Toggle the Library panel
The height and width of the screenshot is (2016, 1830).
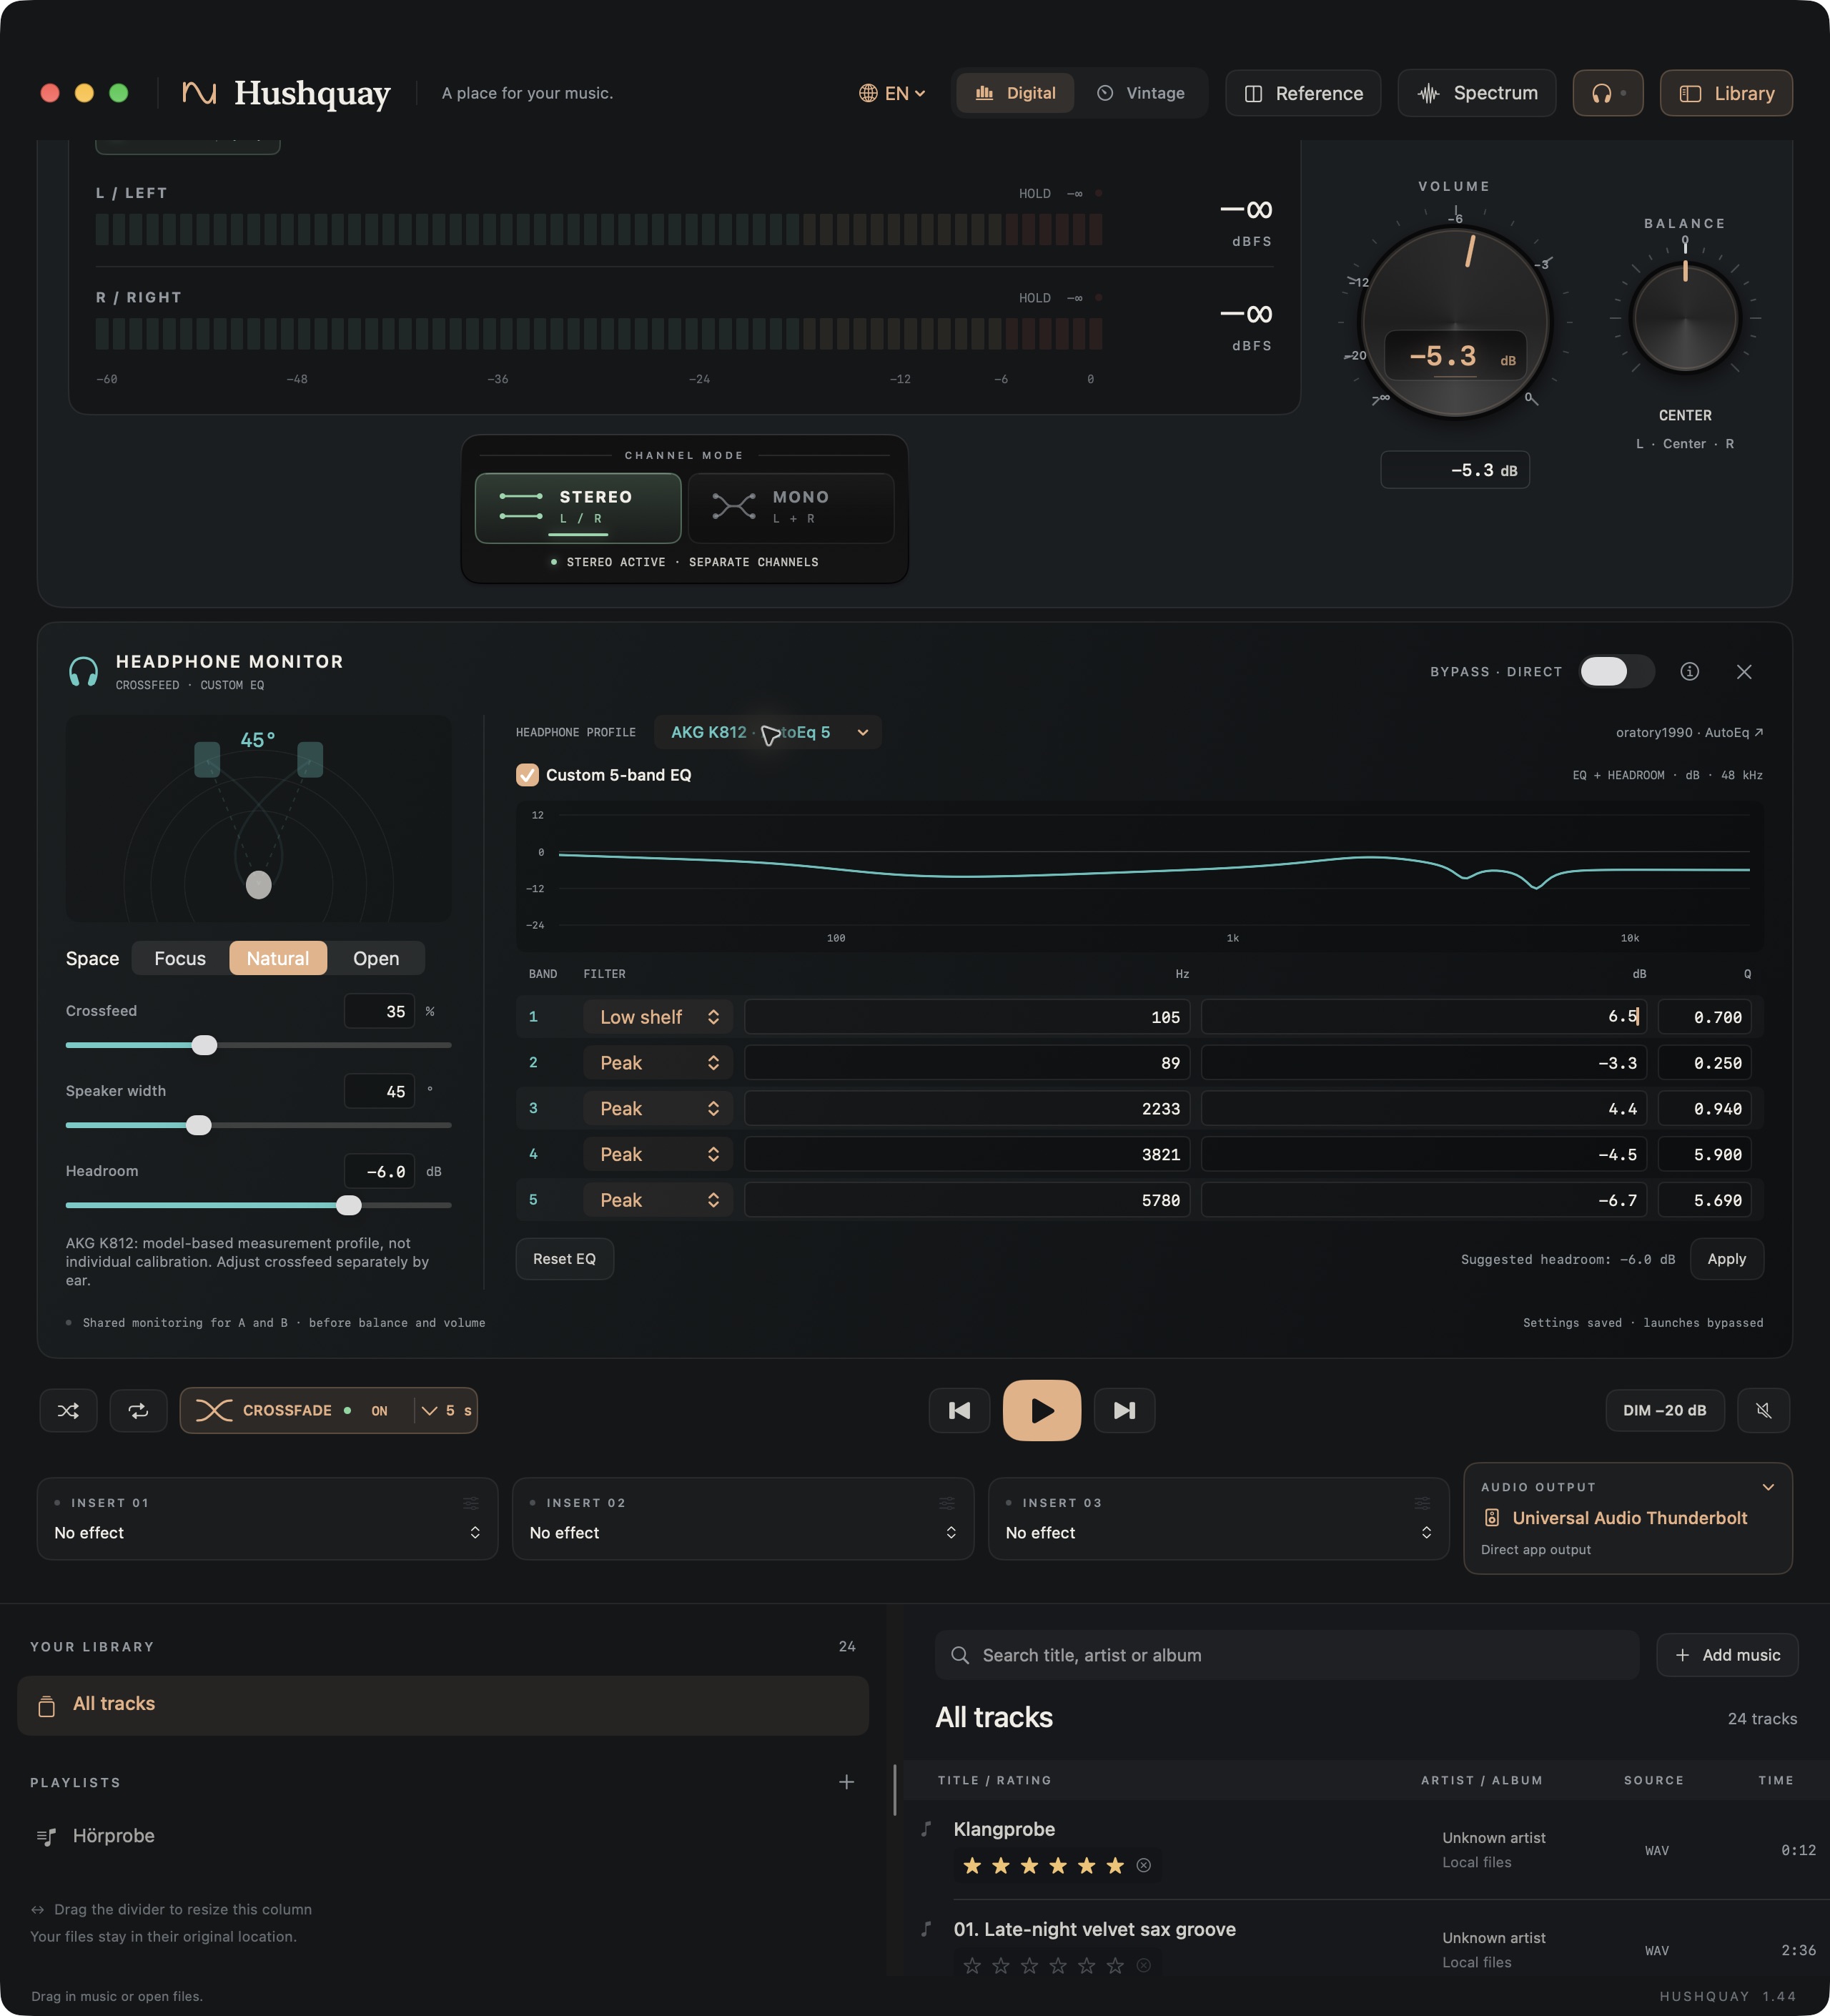coord(1726,93)
